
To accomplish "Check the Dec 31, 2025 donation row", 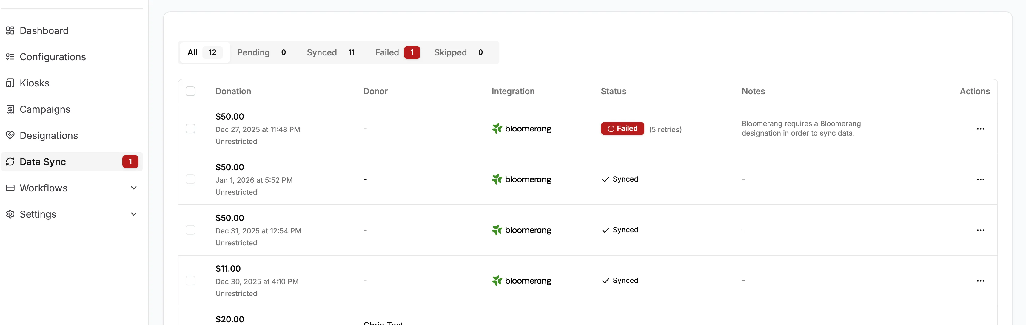I will click(x=190, y=230).
